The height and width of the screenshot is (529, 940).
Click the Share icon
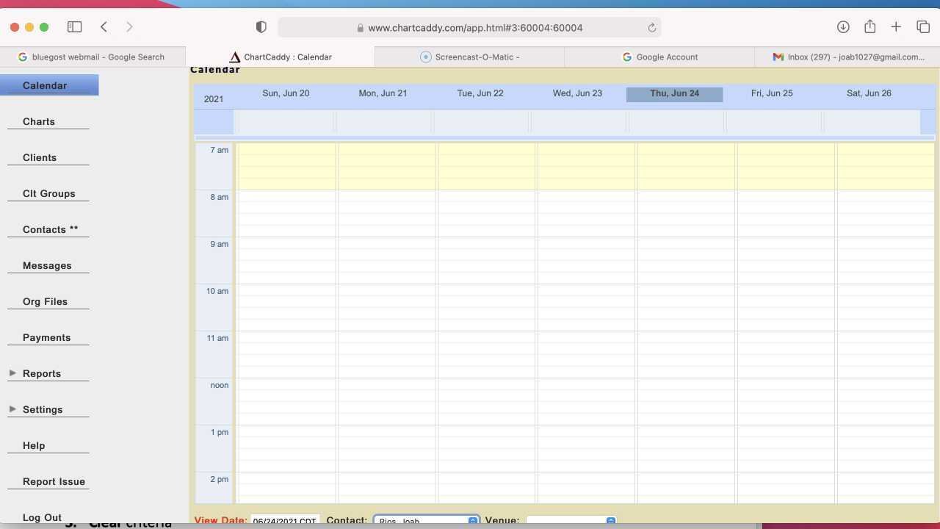pos(869,26)
